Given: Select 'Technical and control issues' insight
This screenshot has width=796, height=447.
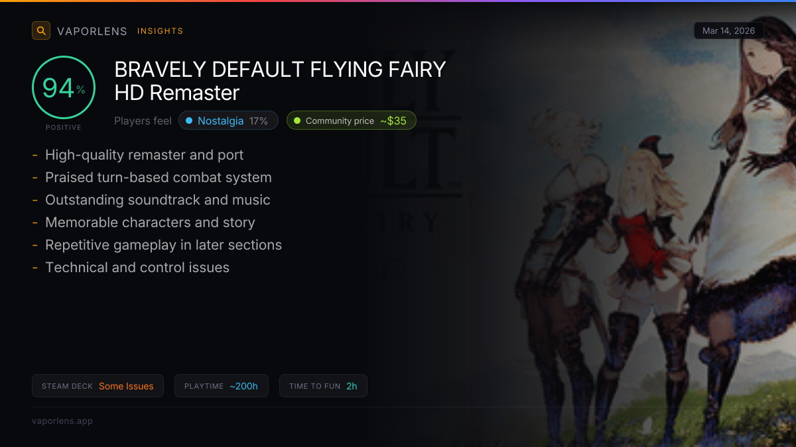Looking at the screenshot, I should [x=137, y=268].
